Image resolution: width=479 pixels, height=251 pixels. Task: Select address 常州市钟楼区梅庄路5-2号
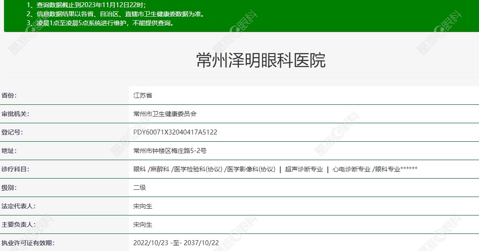(170, 151)
